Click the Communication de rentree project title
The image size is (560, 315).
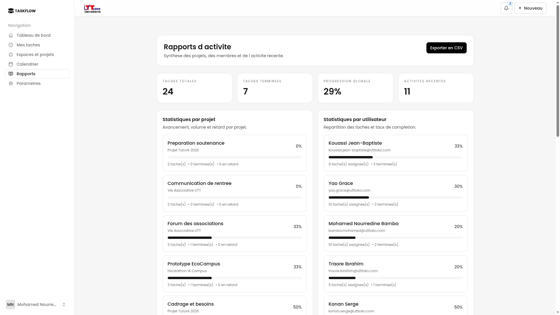click(199, 183)
